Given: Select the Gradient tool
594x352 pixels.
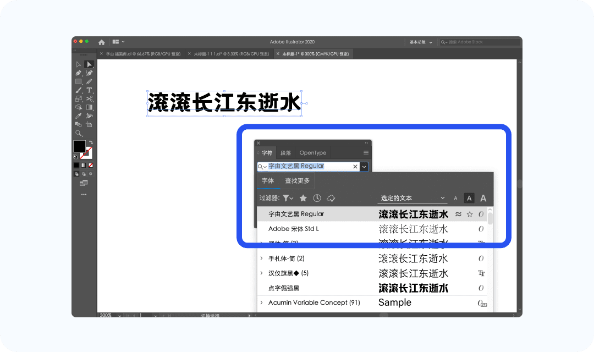Looking at the screenshot, I should [x=89, y=107].
